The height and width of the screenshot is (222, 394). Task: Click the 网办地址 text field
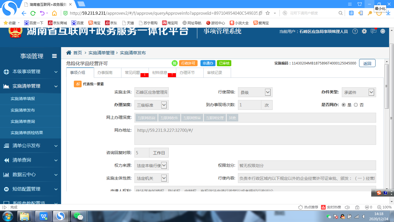[255, 135]
